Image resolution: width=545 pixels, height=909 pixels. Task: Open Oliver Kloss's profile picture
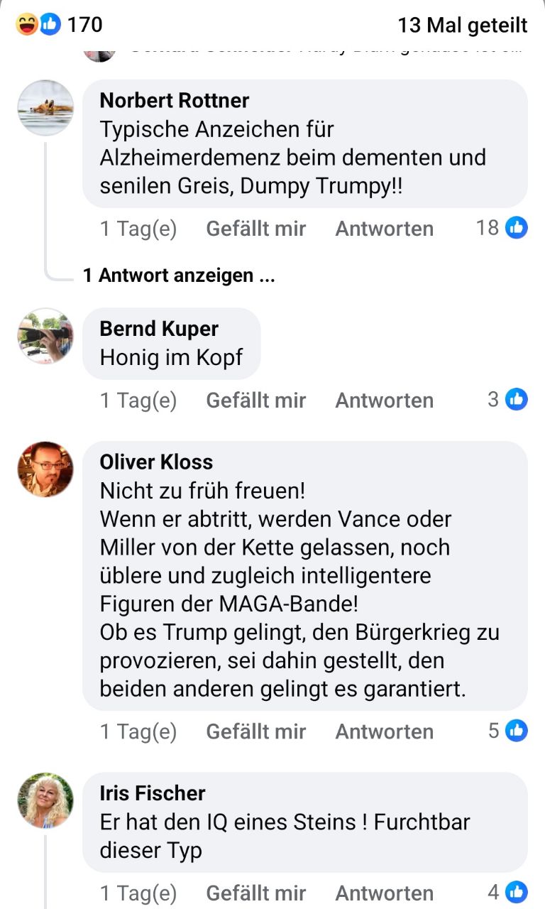point(45,469)
